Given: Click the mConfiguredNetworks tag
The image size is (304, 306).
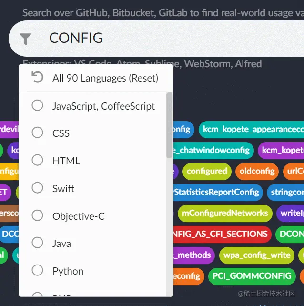Looking at the screenshot, I should (x=225, y=214).
